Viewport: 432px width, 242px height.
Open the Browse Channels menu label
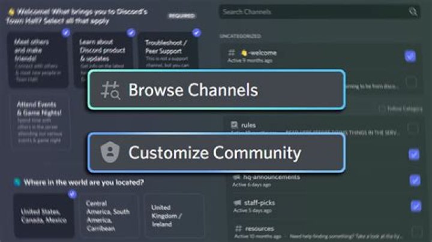point(193,90)
